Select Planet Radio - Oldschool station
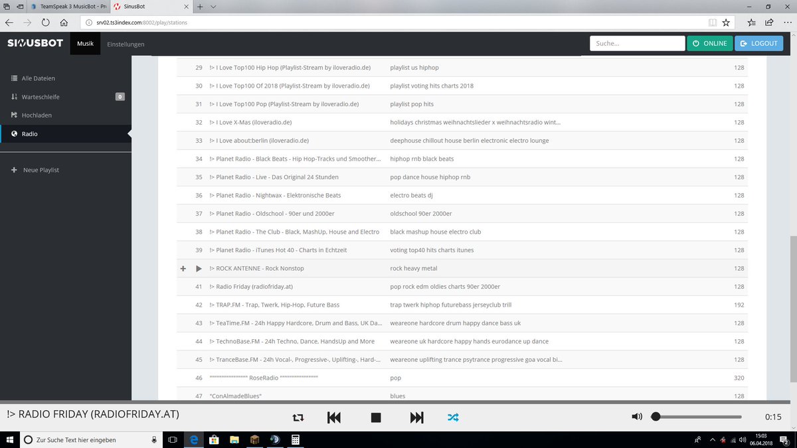This screenshot has width=797, height=448. pos(462,214)
